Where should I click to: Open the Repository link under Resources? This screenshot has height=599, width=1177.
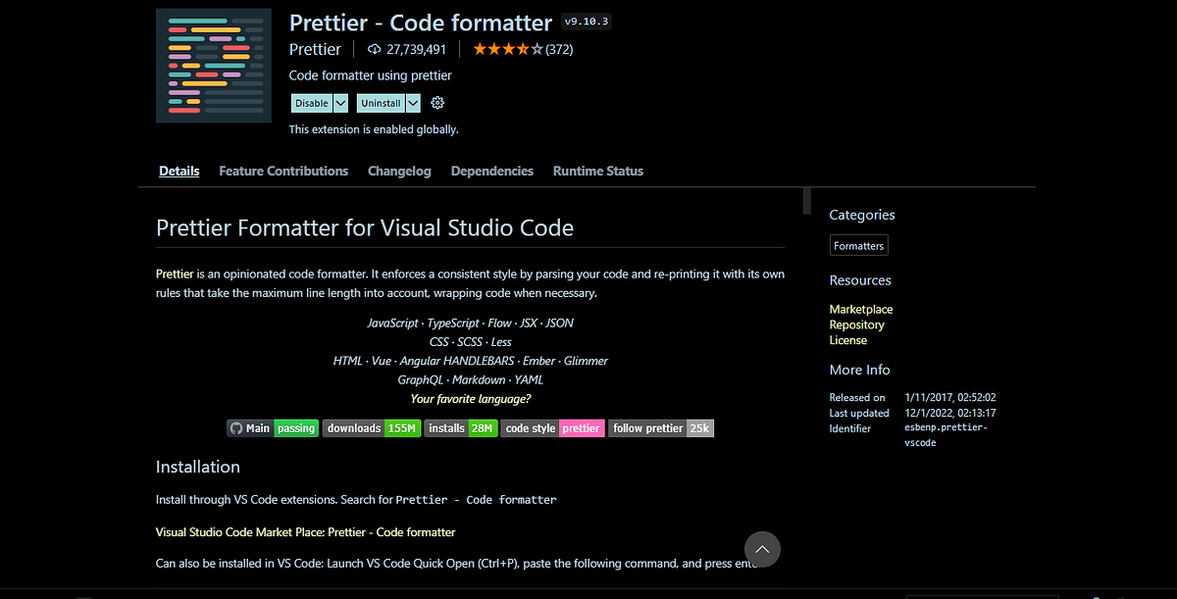pos(856,324)
